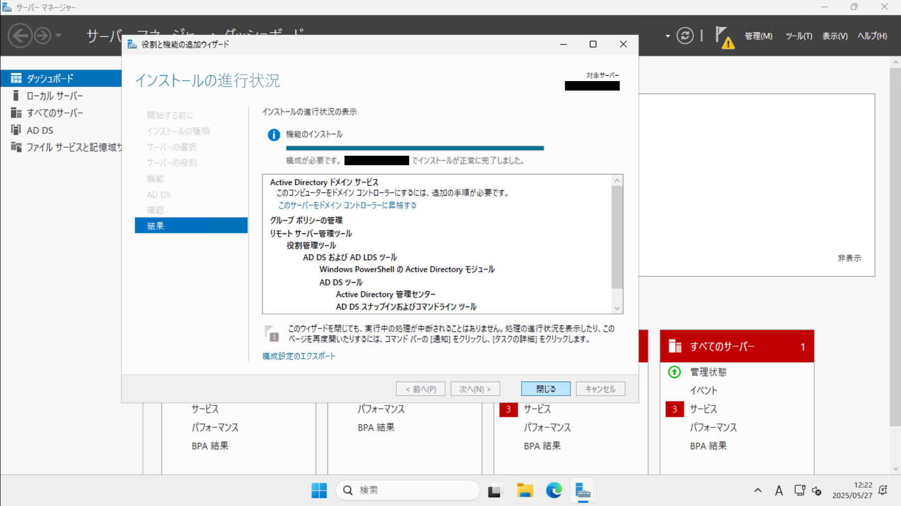Image resolution: width=901 pixels, height=506 pixels.
Task: Select ファイル サービスと記憶域 in the sidebar
Action: (x=61, y=147)
